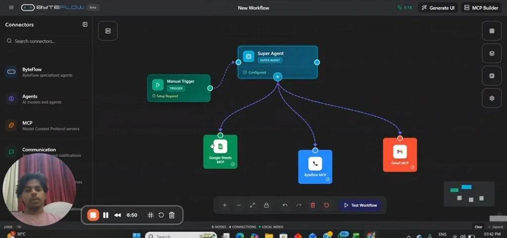
Task: Open the MCP connector category
Action: 47,125
